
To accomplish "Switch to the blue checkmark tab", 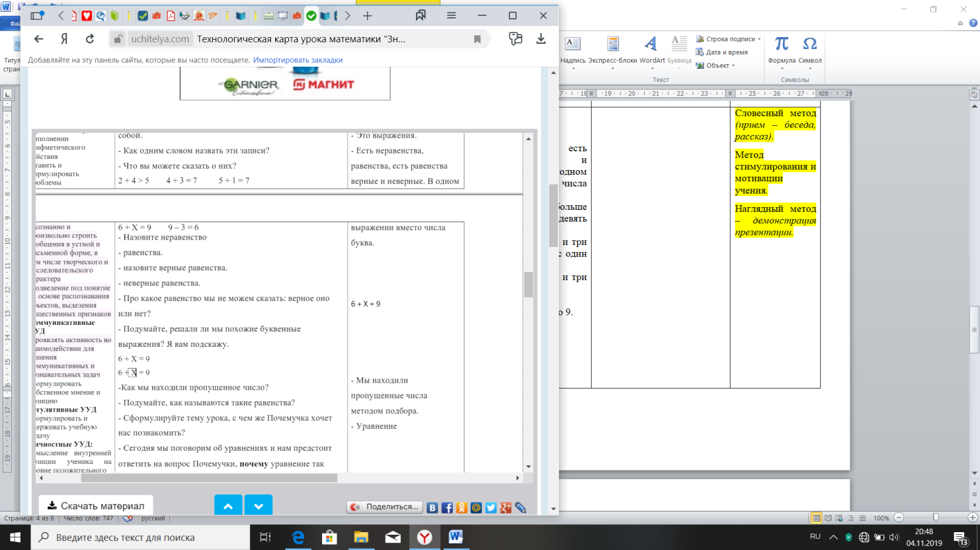I will (x=143, y=16).
